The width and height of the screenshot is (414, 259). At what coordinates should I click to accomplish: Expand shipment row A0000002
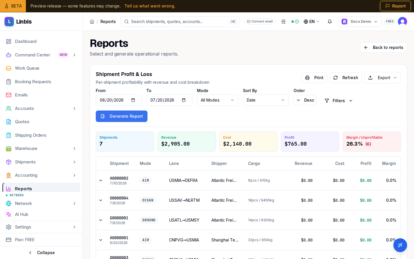[101, 180]
